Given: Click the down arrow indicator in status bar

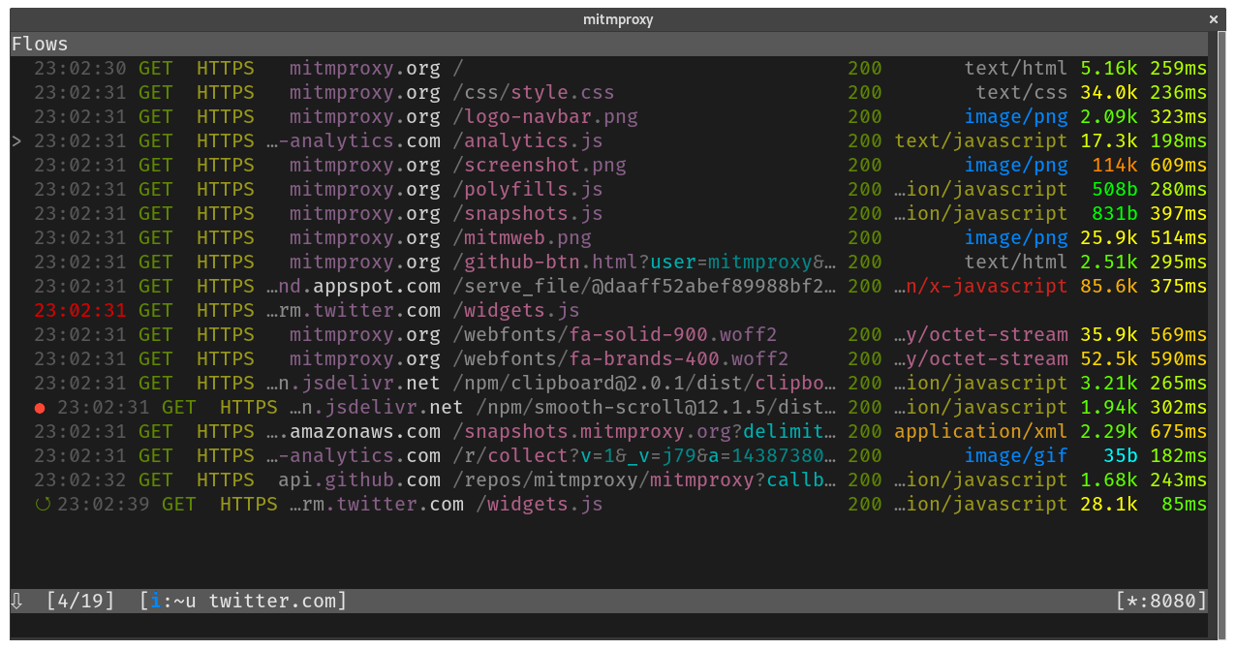Looking at the screenshot, I should coord(16,601).
